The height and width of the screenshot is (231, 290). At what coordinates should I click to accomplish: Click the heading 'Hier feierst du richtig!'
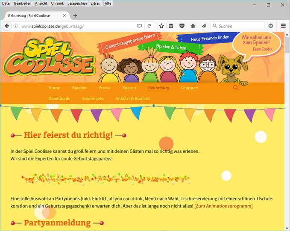pyautogui.click(x=68, y=135)
